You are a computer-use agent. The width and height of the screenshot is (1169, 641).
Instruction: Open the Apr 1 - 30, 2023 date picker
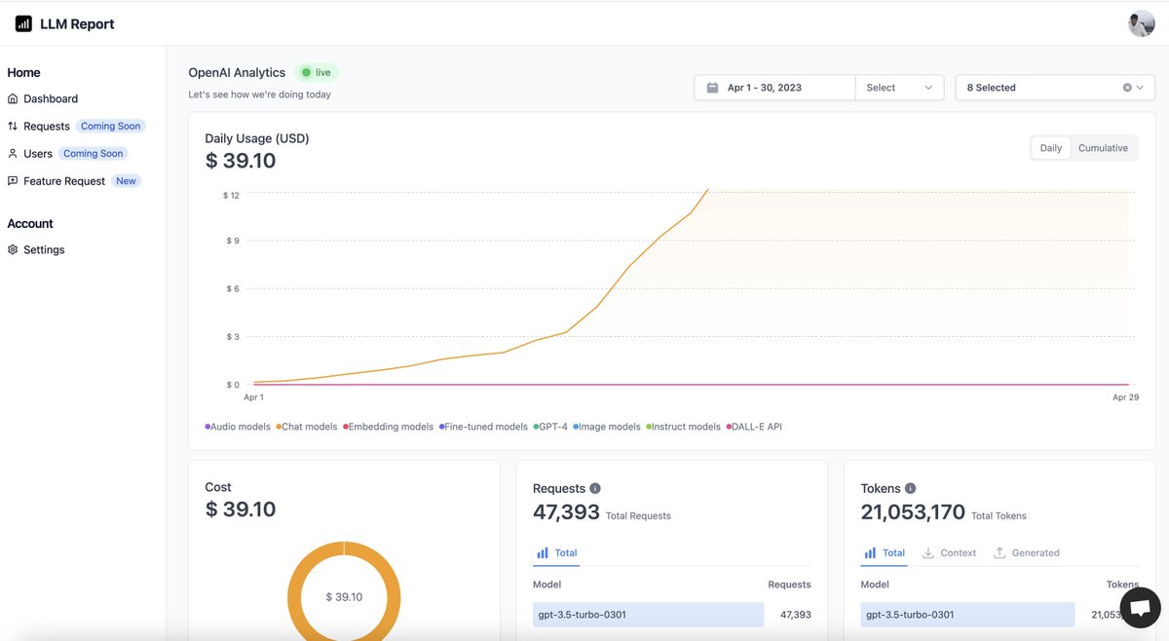774,88
